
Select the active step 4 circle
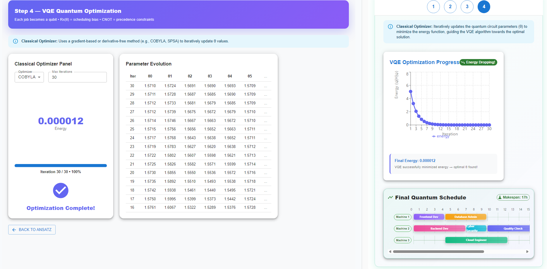484,7
